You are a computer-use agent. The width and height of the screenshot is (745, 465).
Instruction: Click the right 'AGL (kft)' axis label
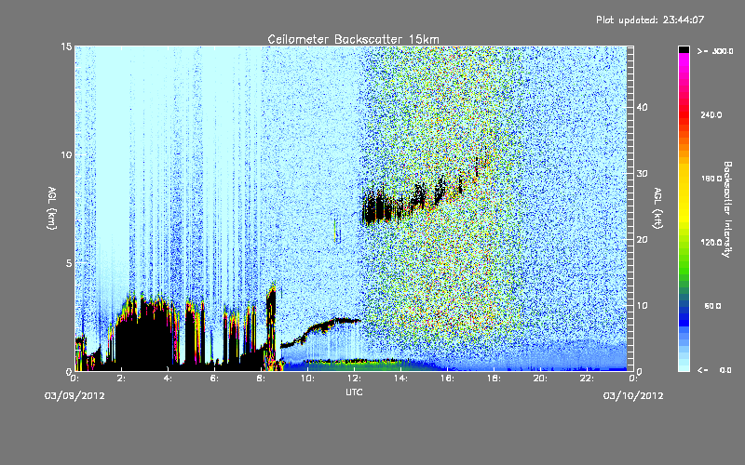(x=657, y=208)
